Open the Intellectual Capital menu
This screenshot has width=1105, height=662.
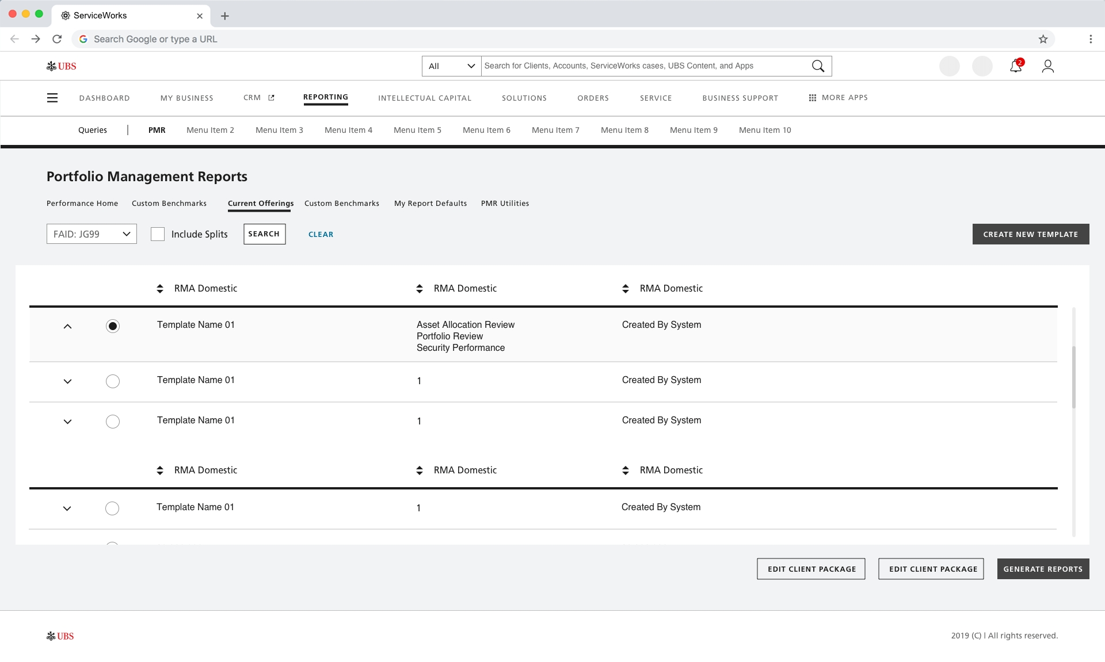[x=424, y=98]
